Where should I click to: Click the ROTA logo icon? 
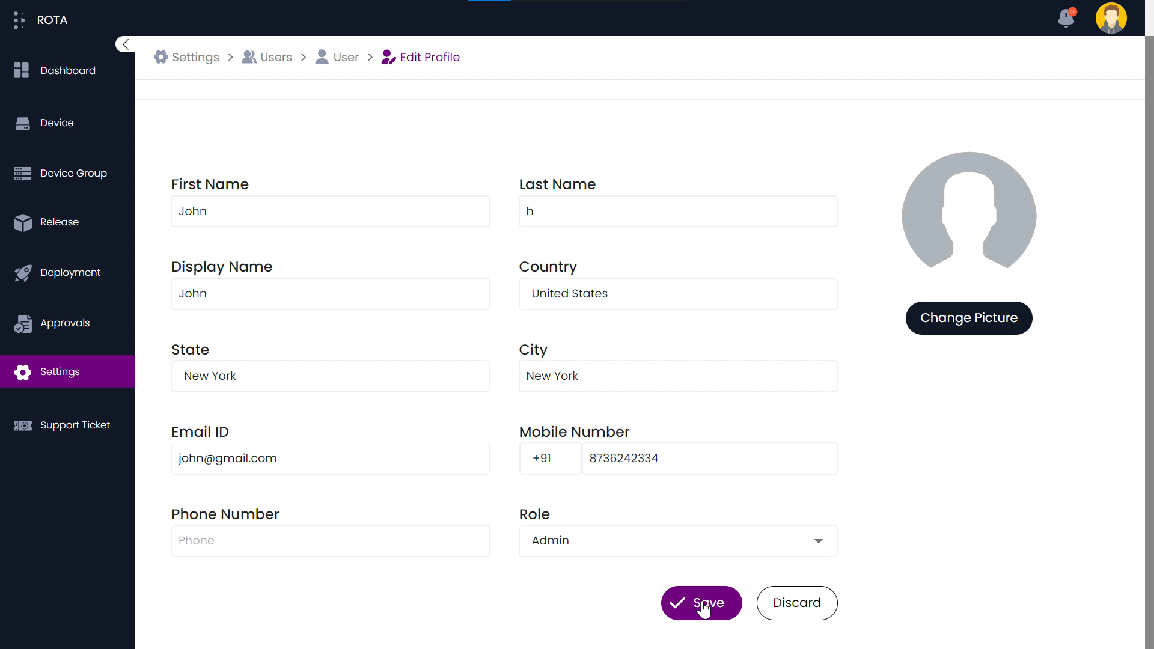tap(19, 20)
